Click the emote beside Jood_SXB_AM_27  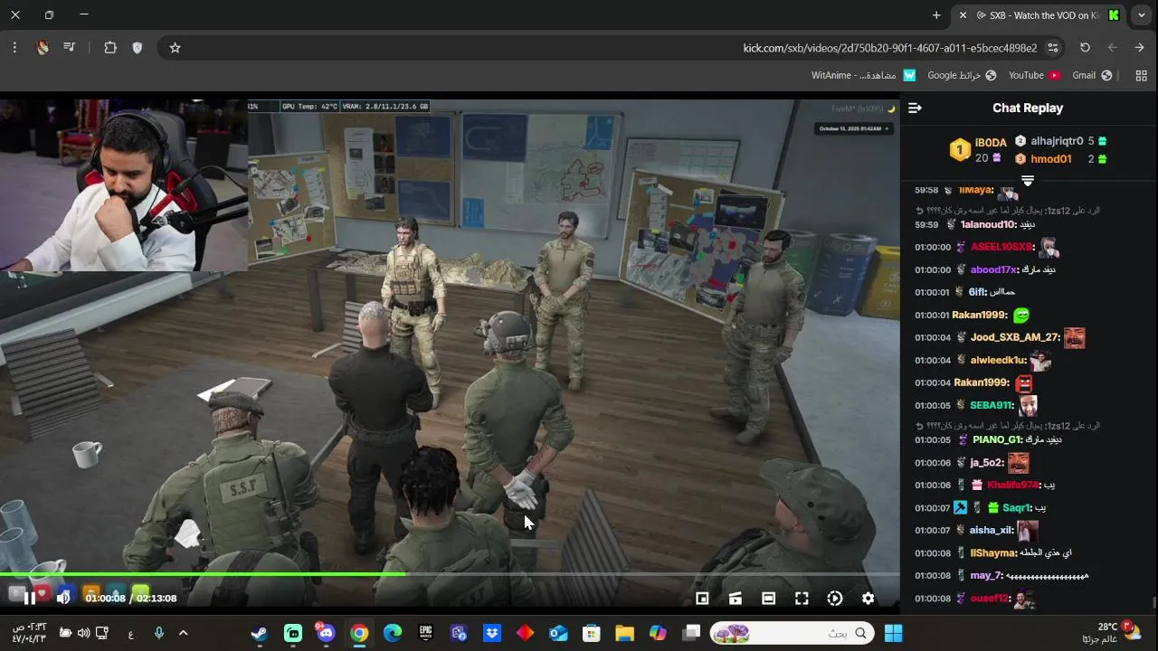[x=1074, y=338]
